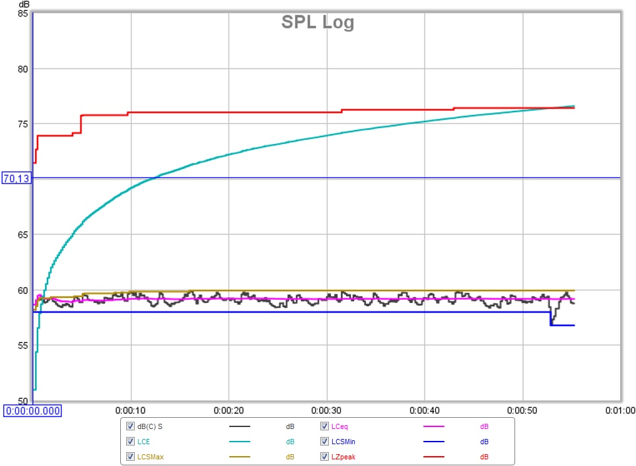This screenshot has width=636, height=466.
Task: Hide the LZpeak trace via checkbox
Action: [324, 457]
